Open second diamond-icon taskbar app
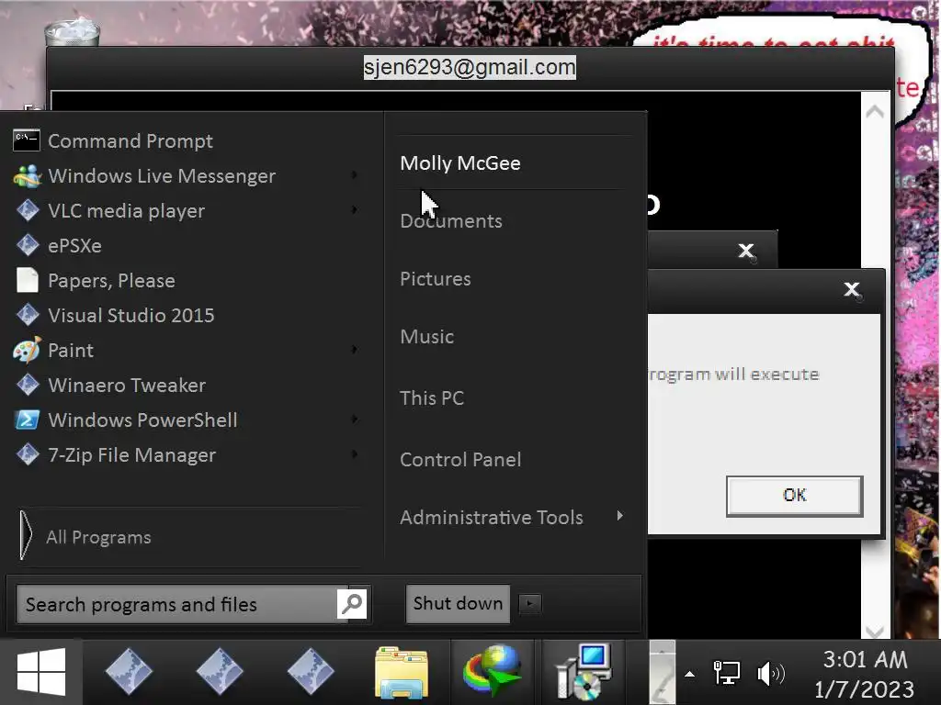Viewport: 941px width, 705px height. point(220,671)
